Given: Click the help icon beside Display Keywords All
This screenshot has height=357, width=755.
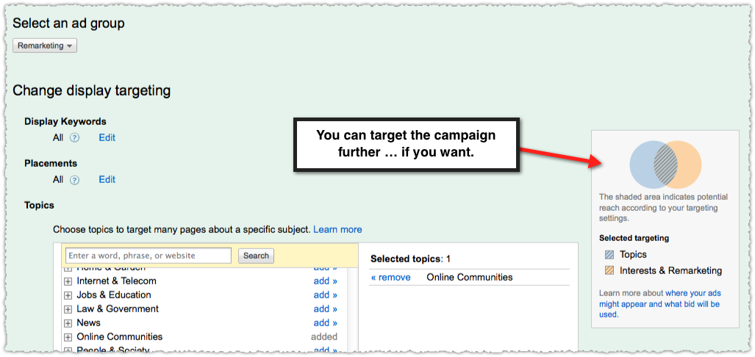Looking at the screenshot, I should pyautogui.click(x=74, y=138).
